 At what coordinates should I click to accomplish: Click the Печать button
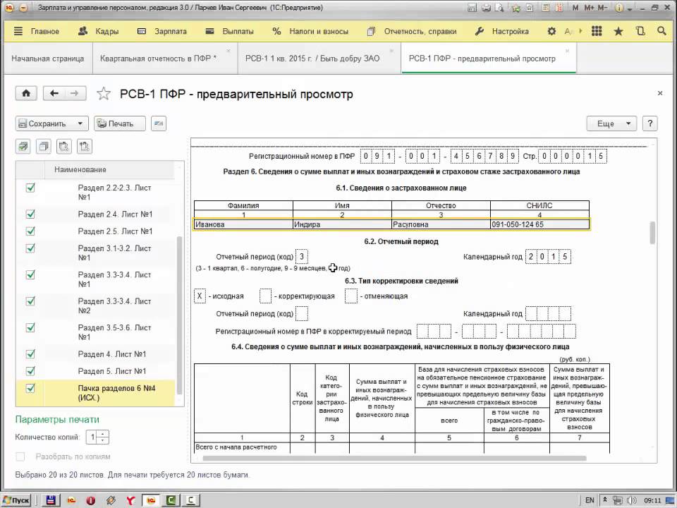tap(120, 123)
